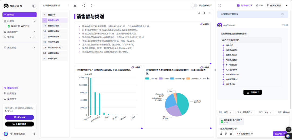Open the slide's three-dot more menu
Viewport: 292px width, 140px height.
pos(210,13)
